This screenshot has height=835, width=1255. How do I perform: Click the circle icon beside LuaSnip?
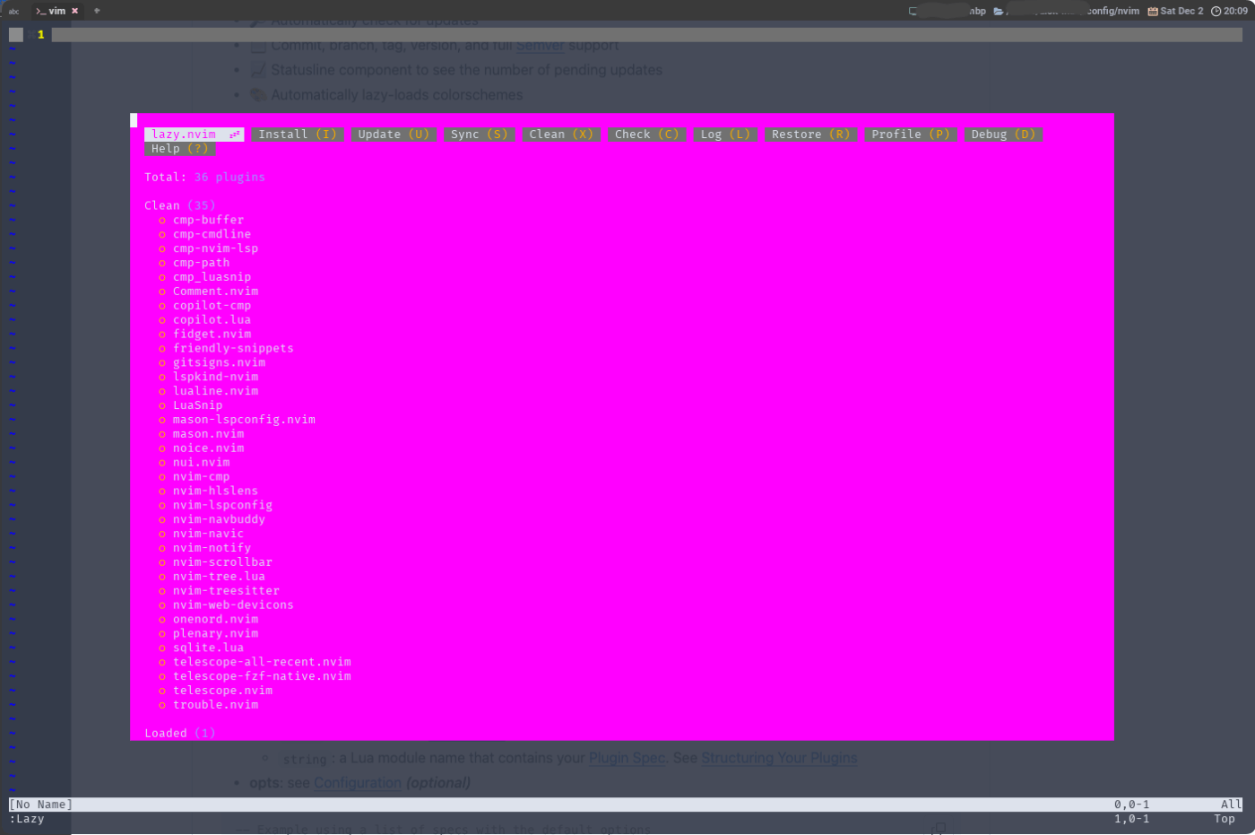162,405
